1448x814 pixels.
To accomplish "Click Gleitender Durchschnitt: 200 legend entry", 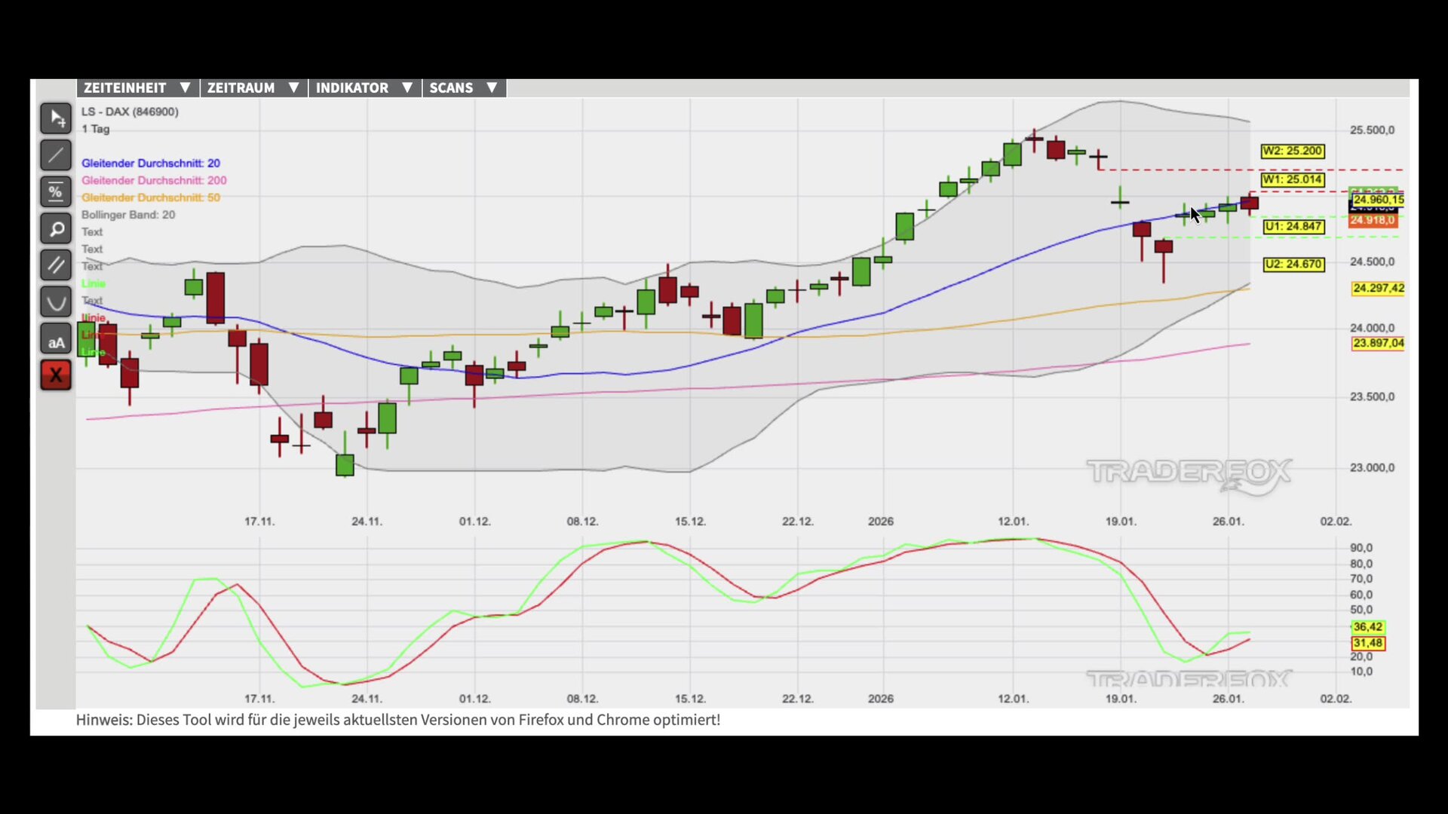I will point(154,180).
